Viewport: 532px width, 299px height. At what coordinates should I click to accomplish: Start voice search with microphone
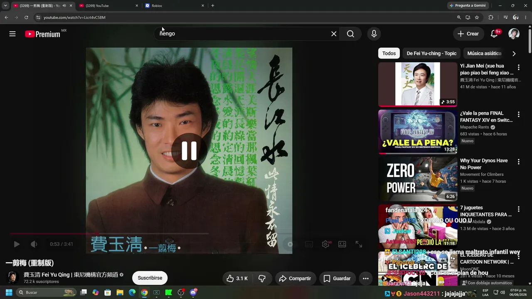pyautogui.click(x=374, y=34)
